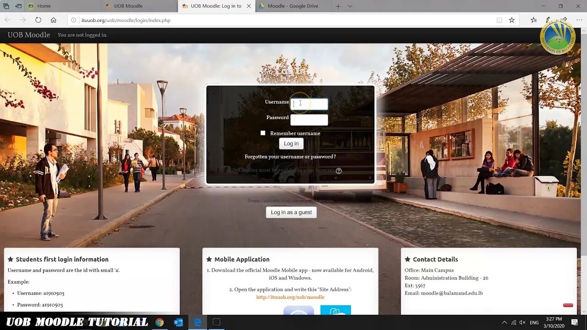Screen dimensions: 587x330
Task: Click the UOB Moodle site title
Action: pos(28,35)
